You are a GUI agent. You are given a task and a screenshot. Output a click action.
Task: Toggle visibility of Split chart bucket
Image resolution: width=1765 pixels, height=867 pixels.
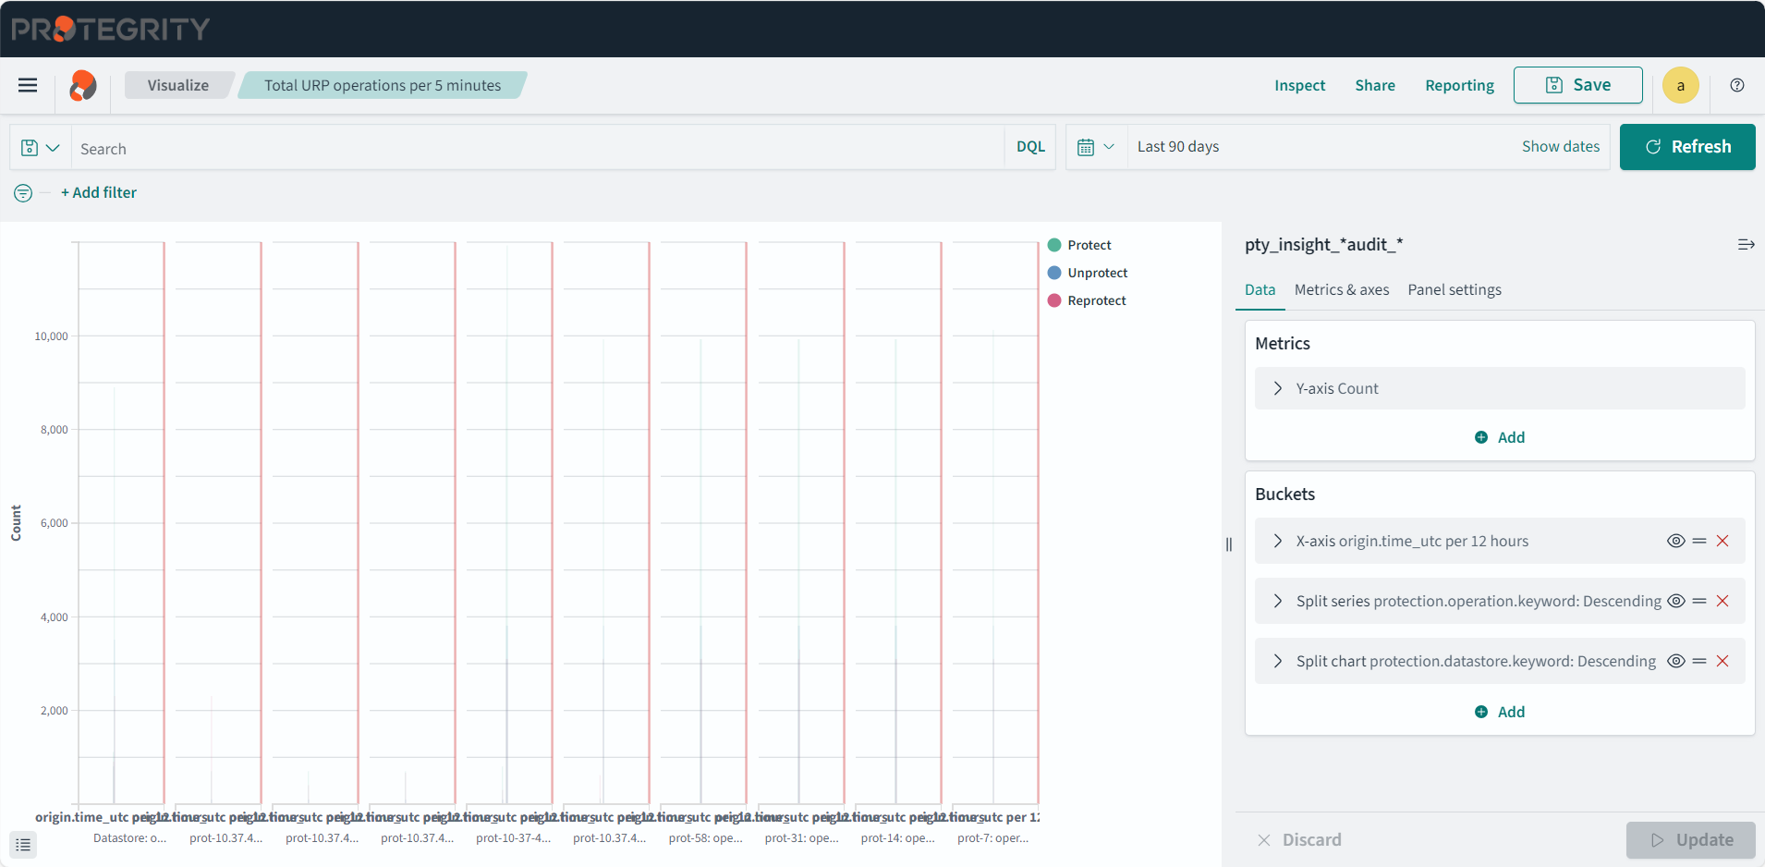(1675, 661)
